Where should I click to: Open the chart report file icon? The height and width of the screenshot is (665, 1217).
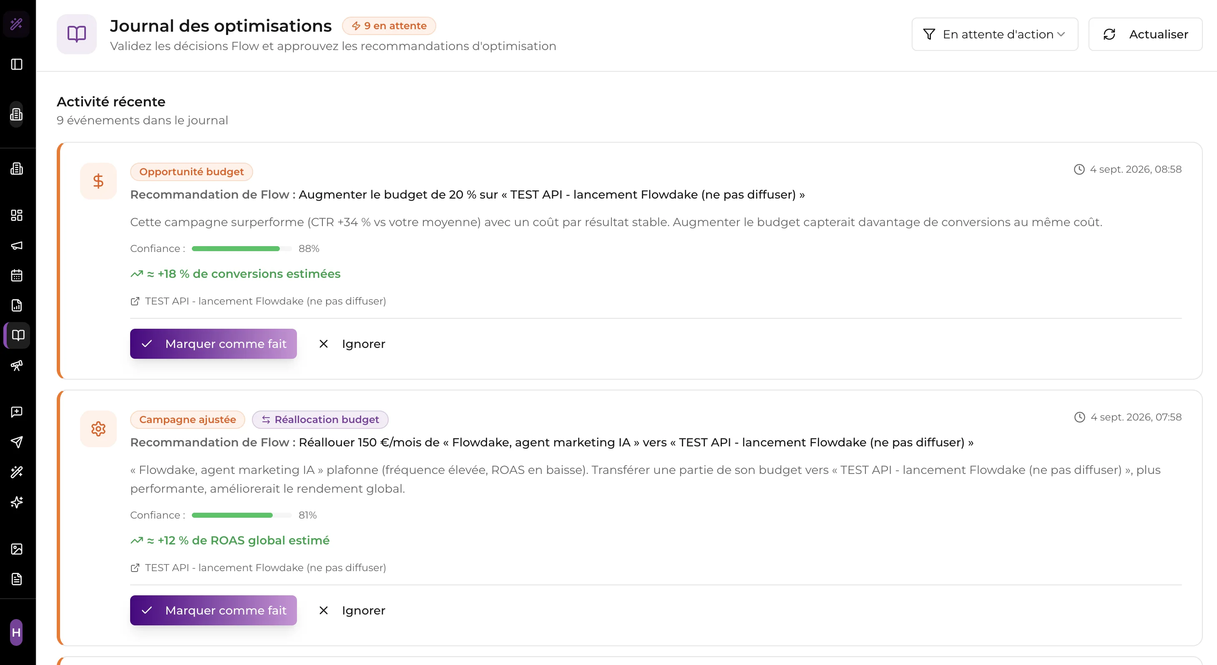click(17, 305)
